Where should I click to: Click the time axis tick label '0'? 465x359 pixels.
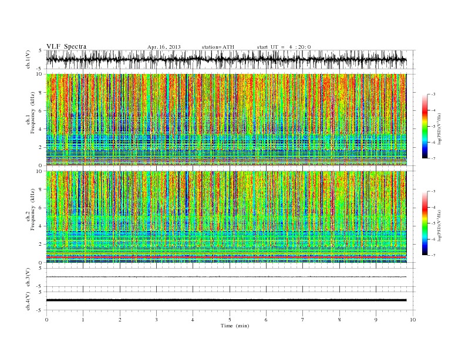(x=46, y=320)
